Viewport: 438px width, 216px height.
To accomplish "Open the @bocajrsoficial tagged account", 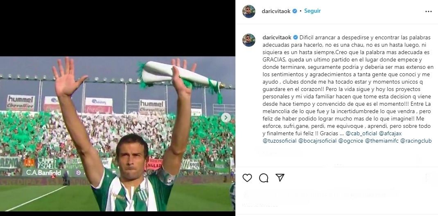I will 317,141.
